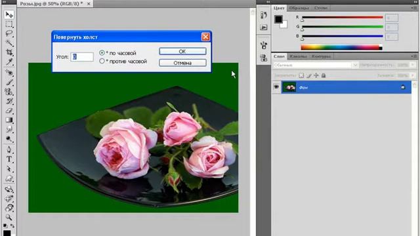
Task: Close the Розы.jpg document tab
Action: (x=89, y=4)
